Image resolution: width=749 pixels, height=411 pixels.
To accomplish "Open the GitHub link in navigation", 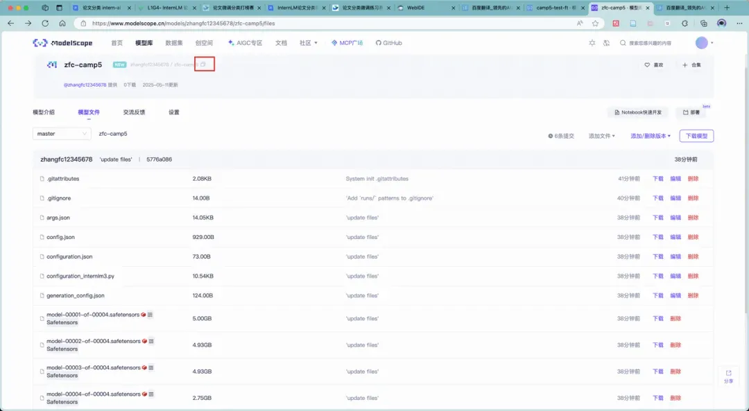I will click(389, 43).
